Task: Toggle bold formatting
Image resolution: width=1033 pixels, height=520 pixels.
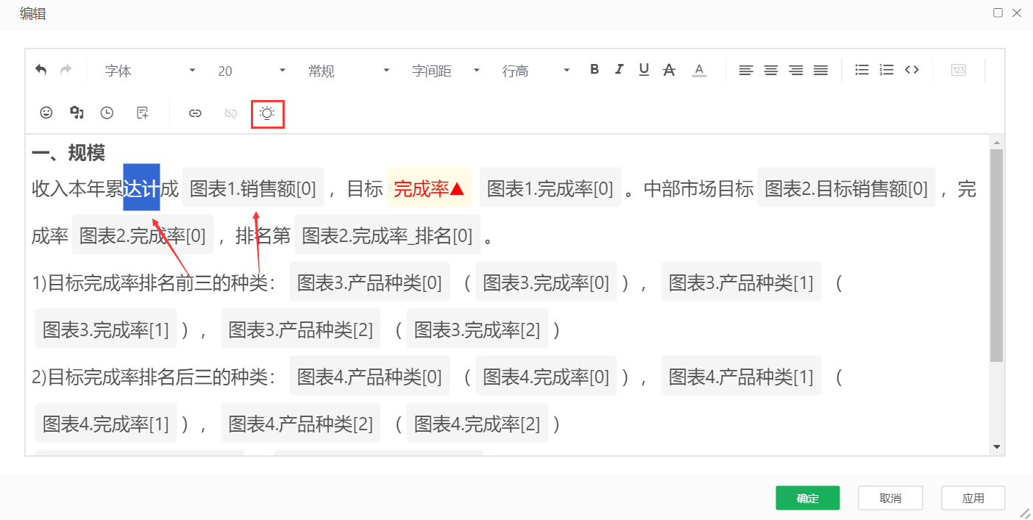Action: 594,70
